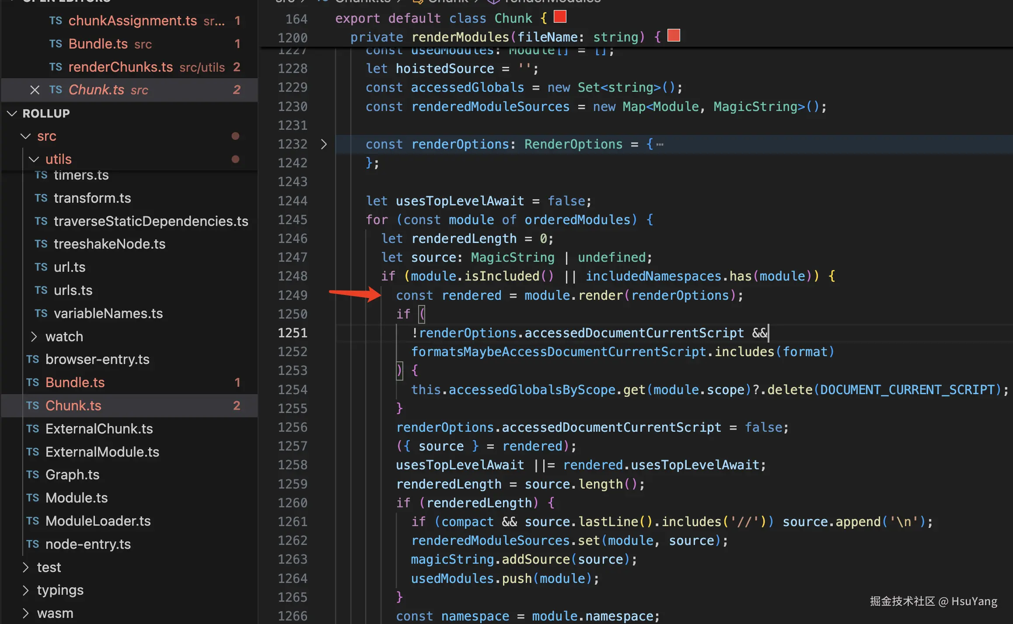This screenshot has width=1013, height=624.
Task: Collapse the src folder
Action: pyautogui.click(x=26, y=136)
